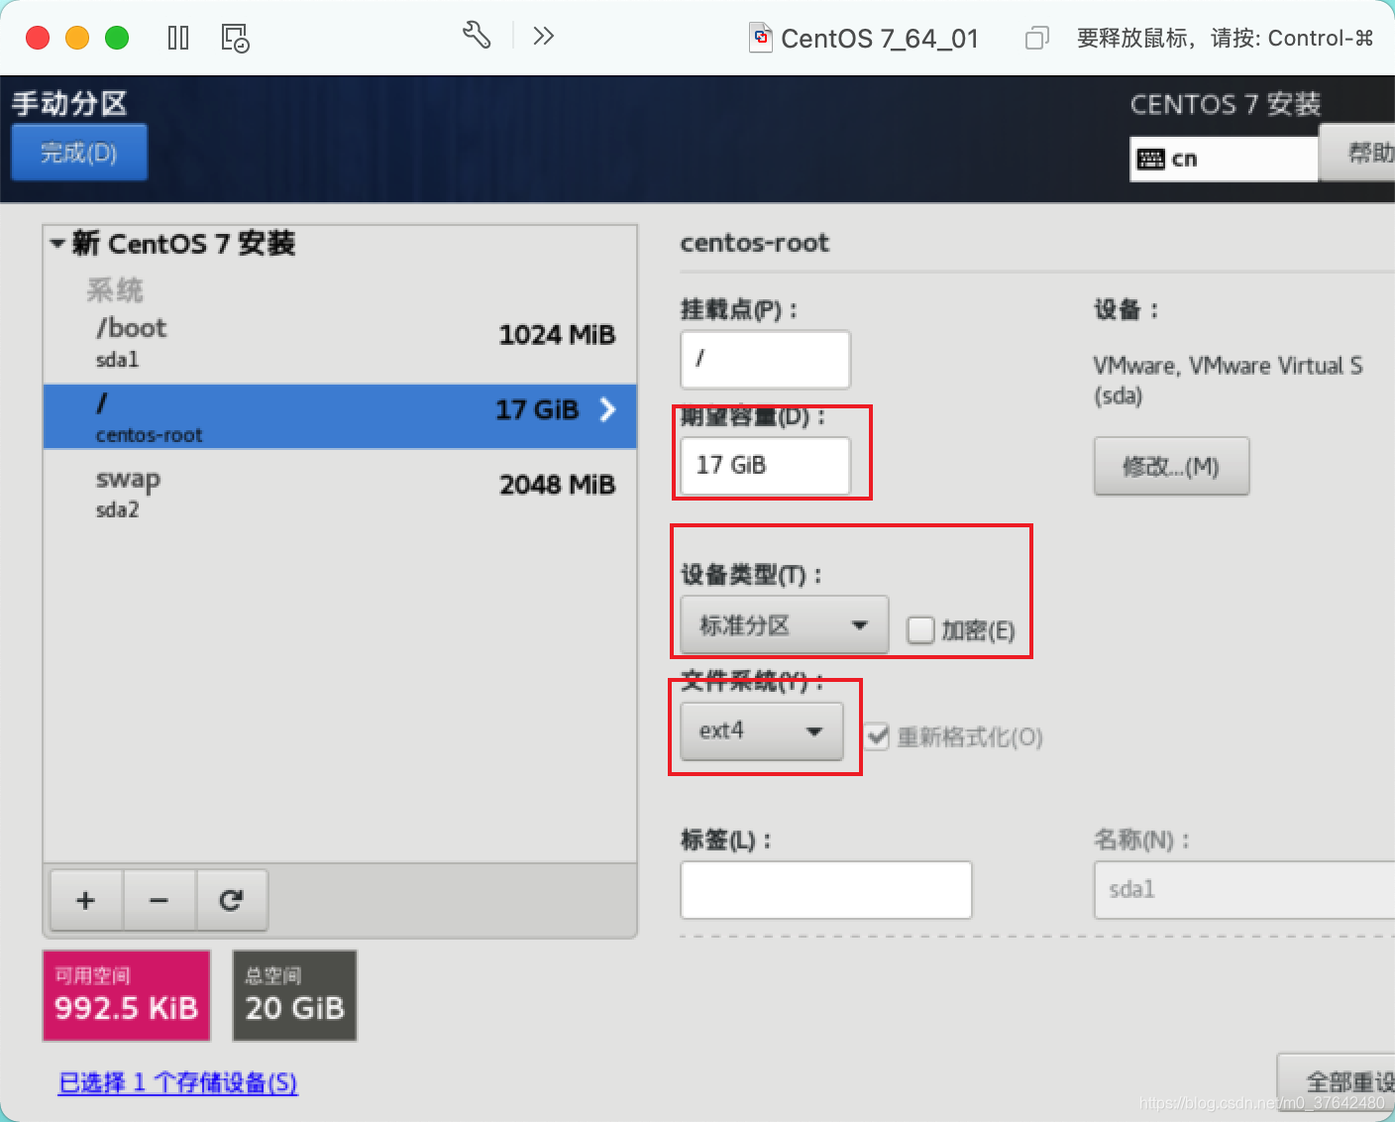The image size is (1395, 1122).
Task: Open the ext4 file system dropdown
Action: tap(761, 731)
